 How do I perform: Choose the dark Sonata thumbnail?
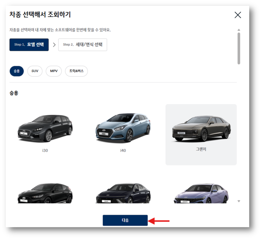point(123,193)
